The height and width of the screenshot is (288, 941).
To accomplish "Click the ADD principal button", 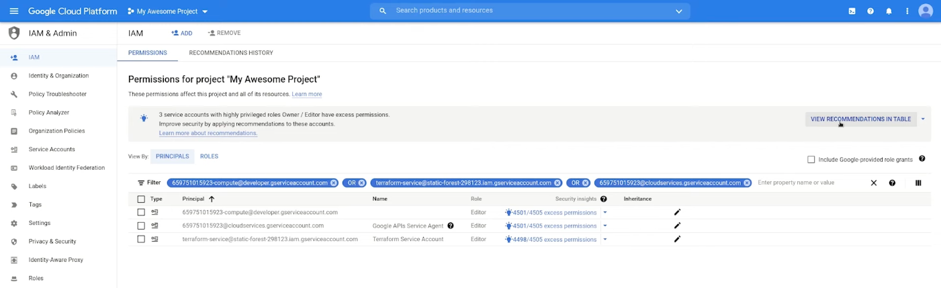I will (182, 33).
